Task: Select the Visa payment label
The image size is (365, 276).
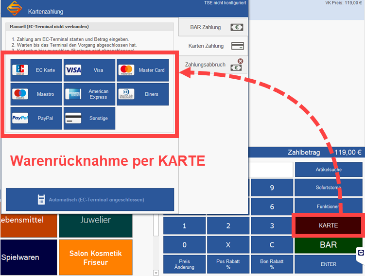Action: pyautogui.click(x=98, y=70)
